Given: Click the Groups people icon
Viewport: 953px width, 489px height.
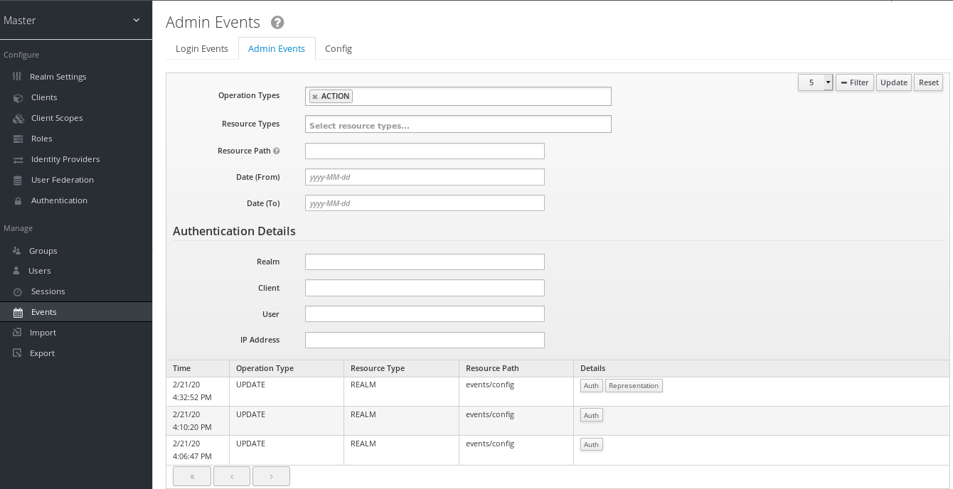Looking at the screenshot, I should 17,251.
